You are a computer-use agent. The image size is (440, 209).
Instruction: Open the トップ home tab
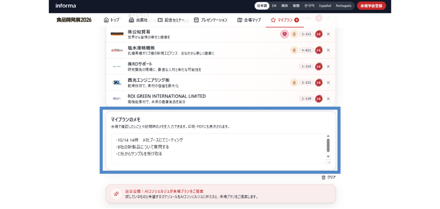(x=111, y=20)
